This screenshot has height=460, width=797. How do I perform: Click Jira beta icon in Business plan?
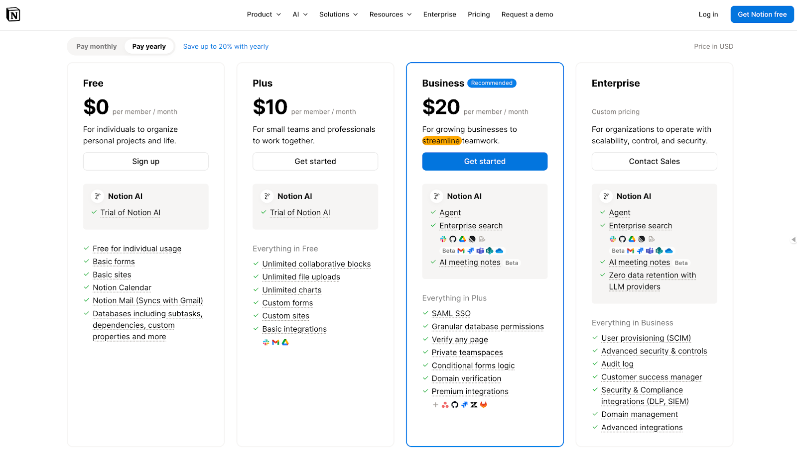tap(471, 251)
